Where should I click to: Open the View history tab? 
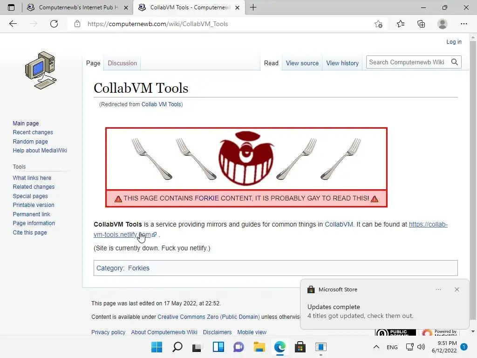tap(342, 63)
